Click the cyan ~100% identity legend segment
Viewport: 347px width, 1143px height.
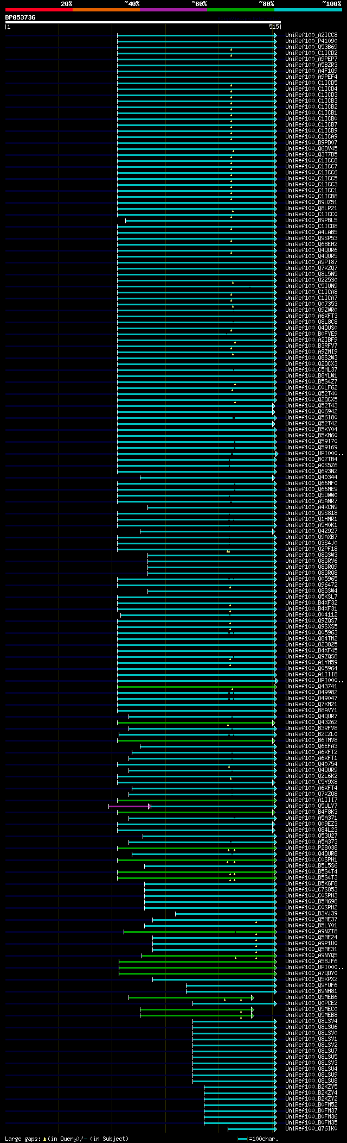click(308, 10)
